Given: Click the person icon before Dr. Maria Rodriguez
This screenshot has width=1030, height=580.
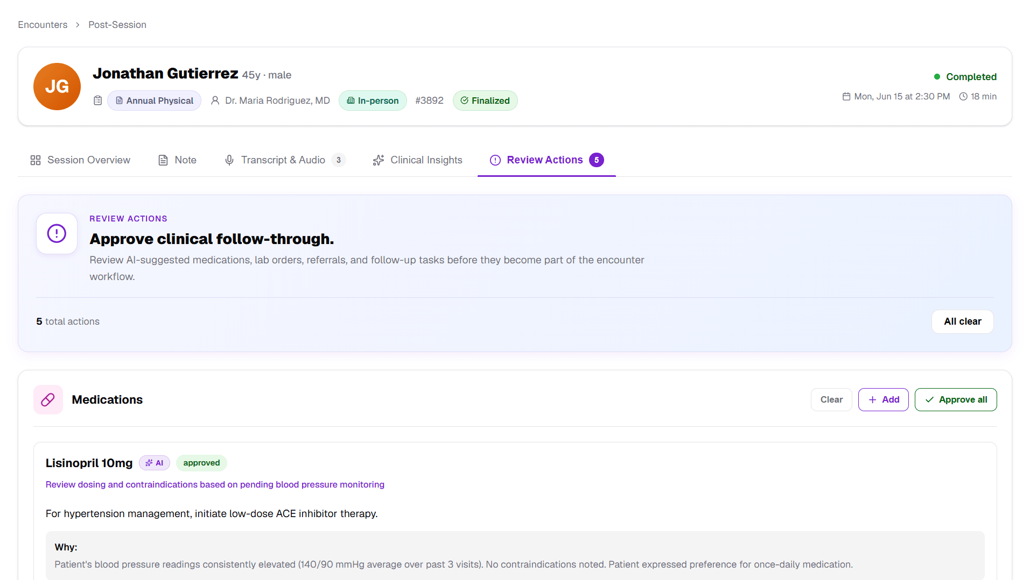Looking at the screenshot, I should (215, 101).
